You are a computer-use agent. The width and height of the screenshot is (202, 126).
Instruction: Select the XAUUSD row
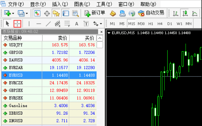point(49,60)
